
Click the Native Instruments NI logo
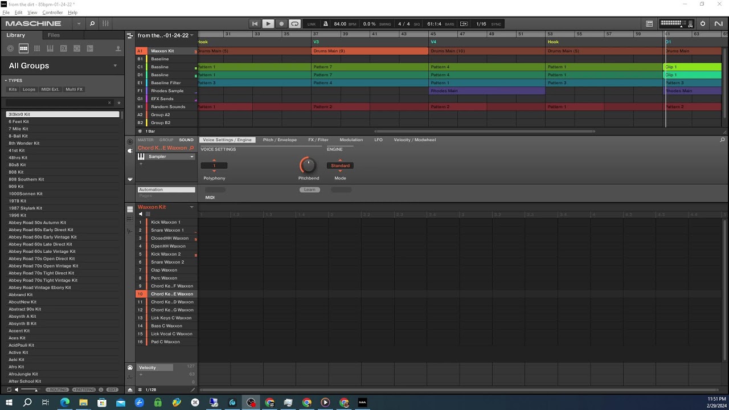[718, 23]
